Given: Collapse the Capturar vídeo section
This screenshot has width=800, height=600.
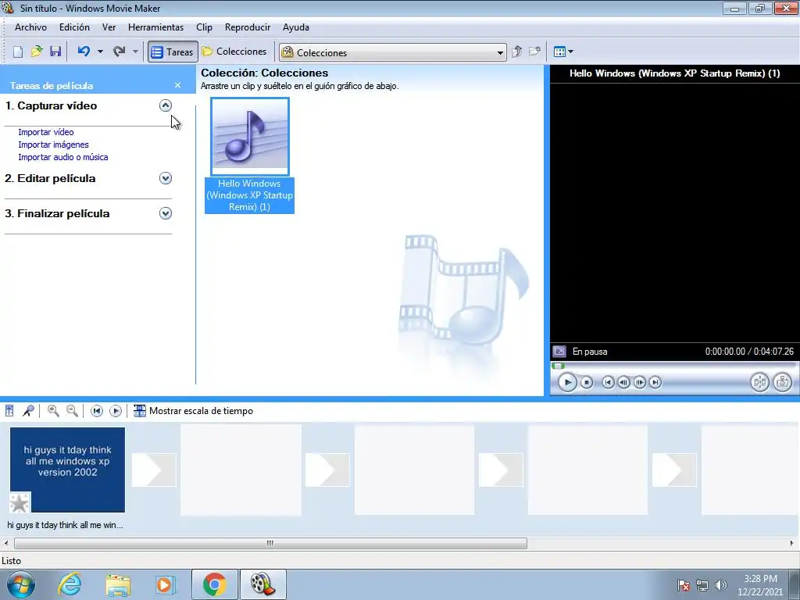Looking at the screenshot, I should (x=166, y=105).
